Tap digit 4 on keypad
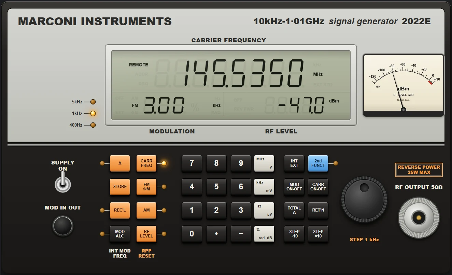 [192, 187]
